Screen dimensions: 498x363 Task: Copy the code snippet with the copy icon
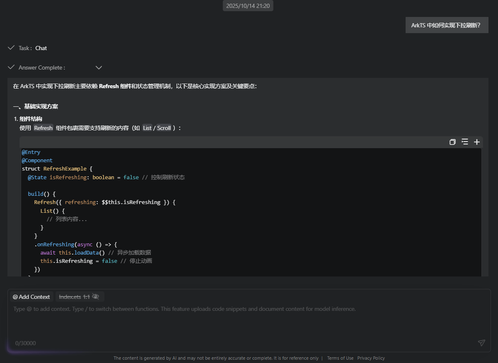tap(452, 142)
